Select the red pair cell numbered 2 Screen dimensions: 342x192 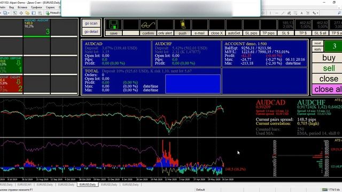pyautogui.click(x=11, y=84)
